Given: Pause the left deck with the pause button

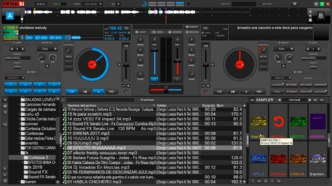Looking at the screenshot, I should (x=85, y=92).
